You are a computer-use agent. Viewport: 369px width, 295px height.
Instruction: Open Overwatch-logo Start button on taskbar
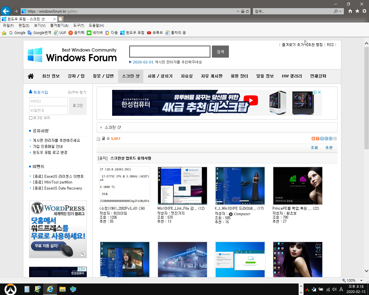(11, 289)
